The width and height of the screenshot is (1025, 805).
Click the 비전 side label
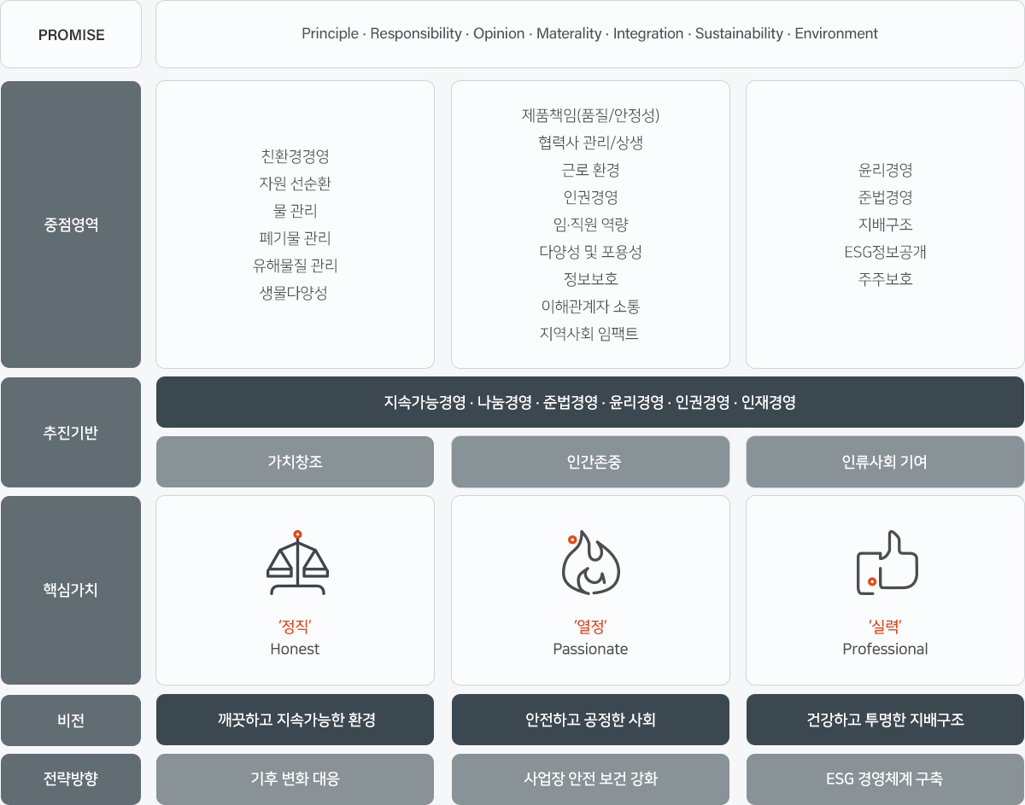(71, 720)
